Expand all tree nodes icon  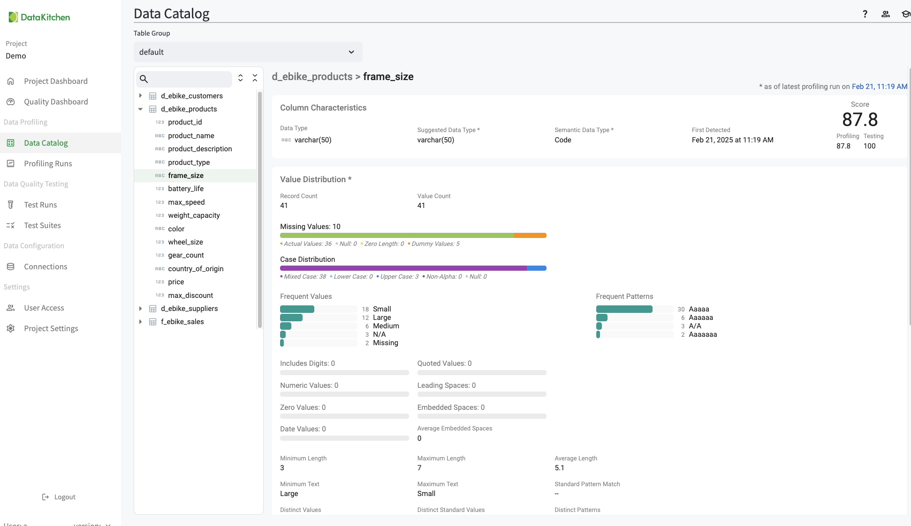240,78
